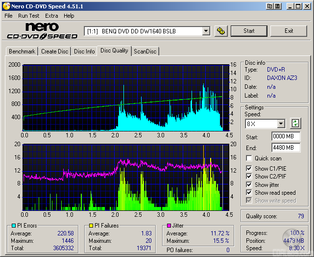
Task: Open the Run Test menu
Action: [29, 16]
